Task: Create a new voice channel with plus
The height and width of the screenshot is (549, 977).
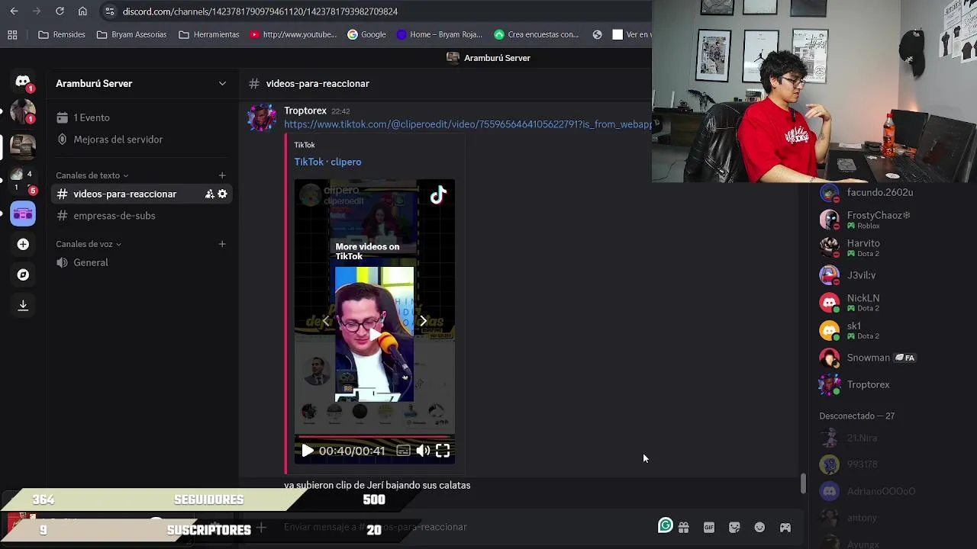Action: click(x=222, y=244)
